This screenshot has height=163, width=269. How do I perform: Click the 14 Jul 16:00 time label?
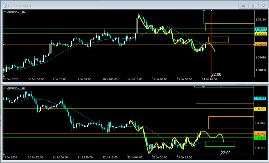coord(135,79)
